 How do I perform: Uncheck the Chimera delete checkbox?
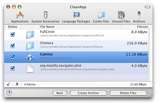coord(12,46)
